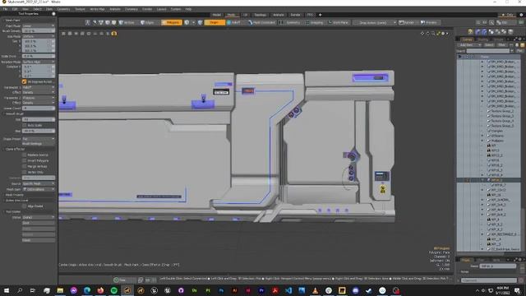
Task: Open Spotify from the taskbar
Action: tap(114, 290)
